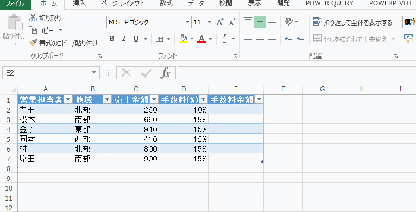This screenshot has width=416, height=212.
Task: Select cell containing 西部
Action: coord(92,139)
